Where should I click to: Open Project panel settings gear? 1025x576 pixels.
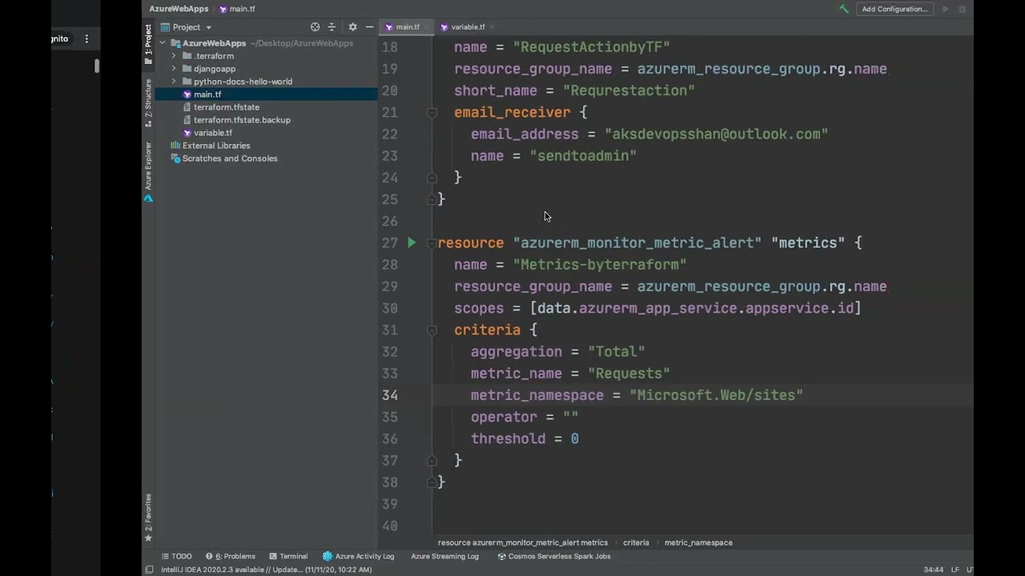point(352,27)
